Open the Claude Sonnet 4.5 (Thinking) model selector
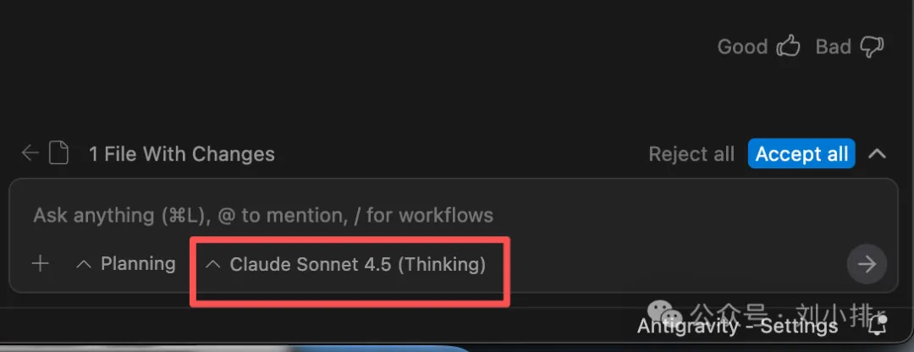 point(357,265)
